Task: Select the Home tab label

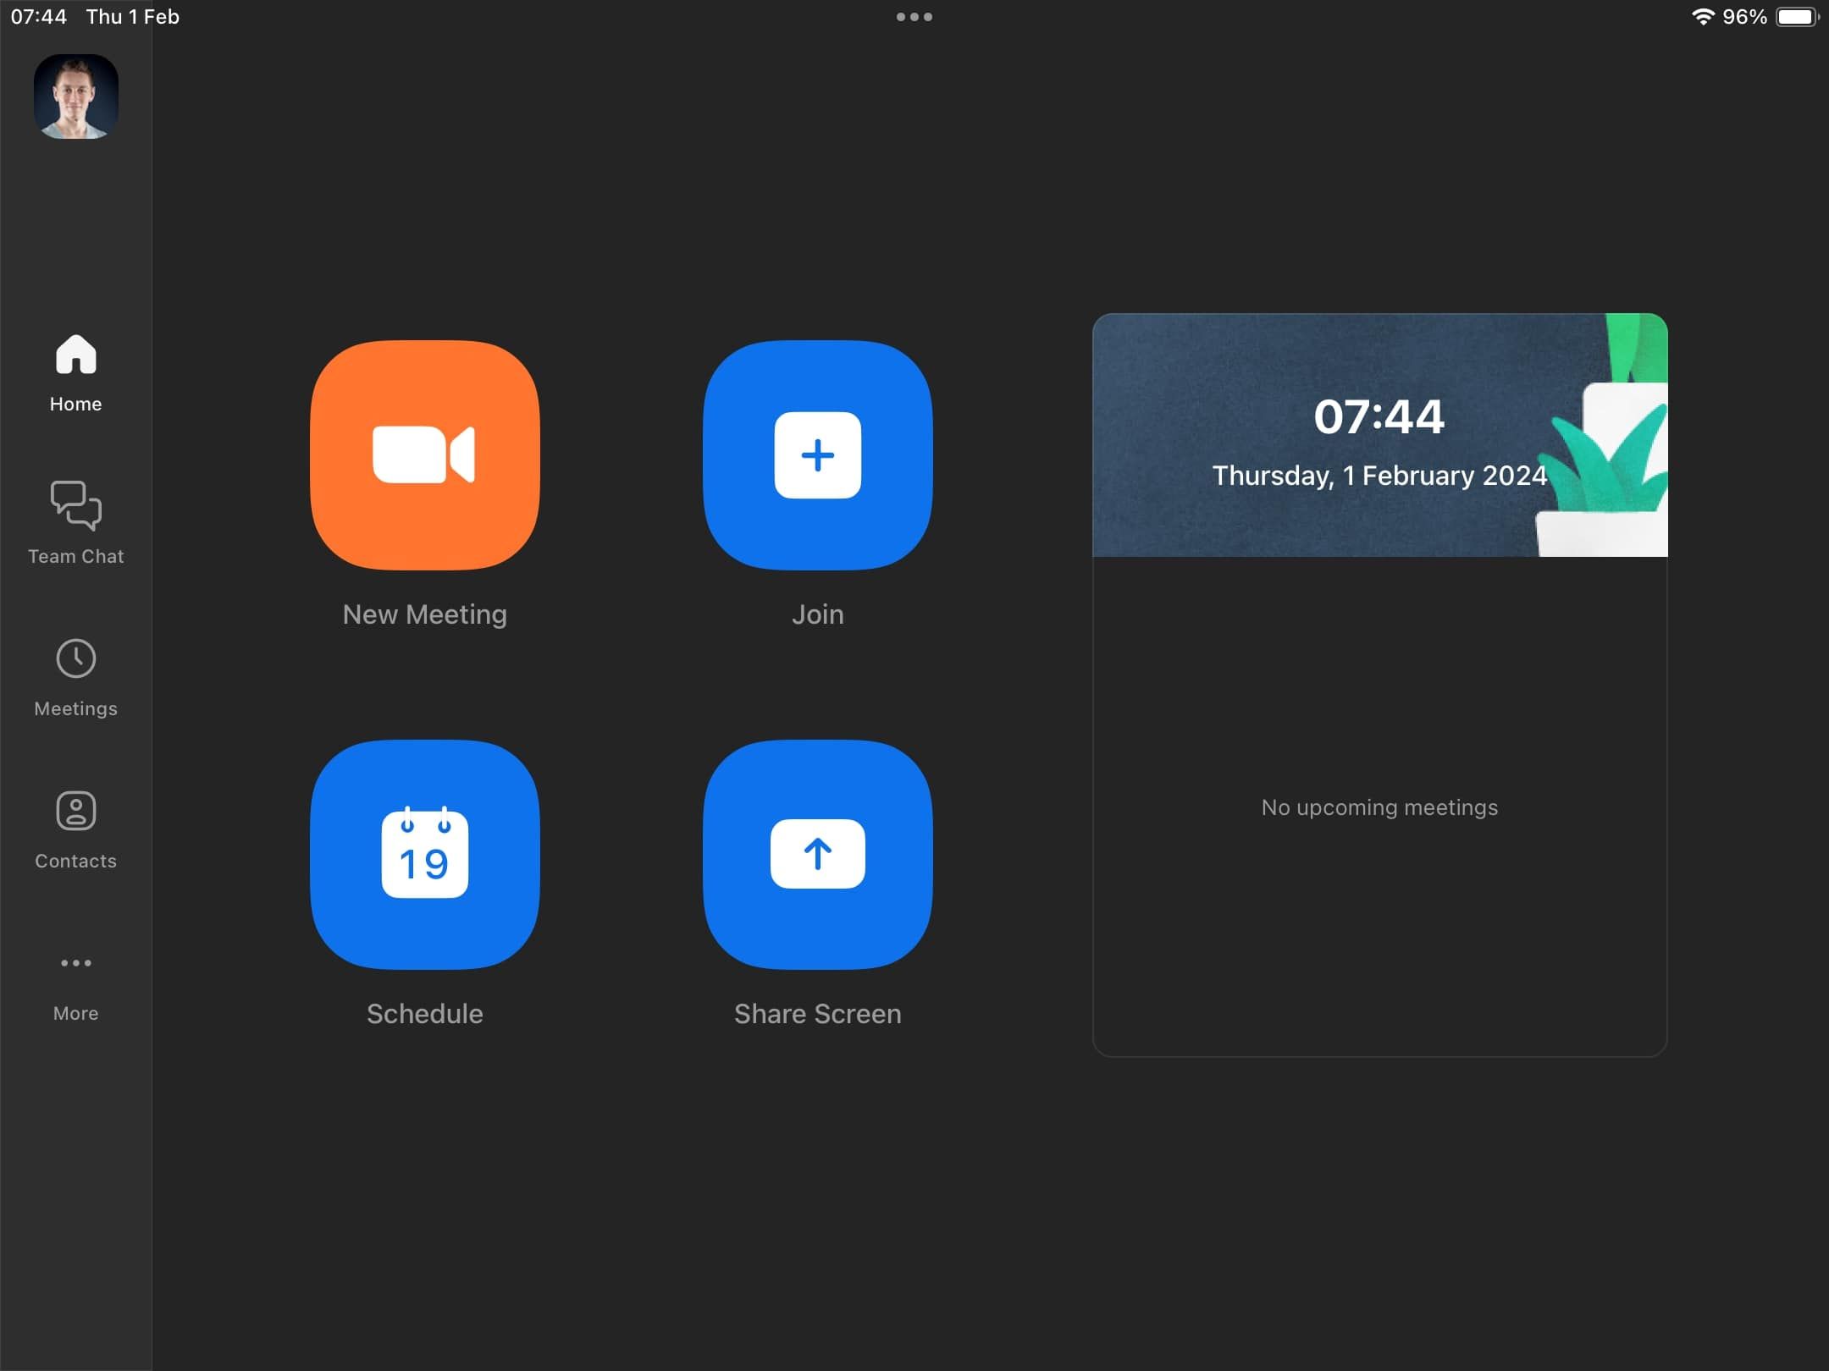Action: point(75,405)
